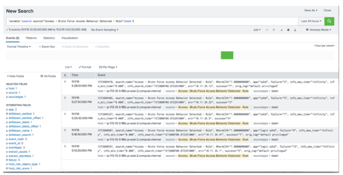The height and width of the screenshot is (175, 343).
Task: Open the Save As menu
Action: click(311, 10)
